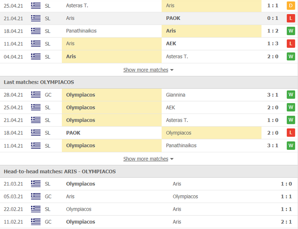The width and height of the screenshot is (298, 229).
Task: Open the 0 : 1 score of Aris vs PAOK
Action: tap(273, 18)
